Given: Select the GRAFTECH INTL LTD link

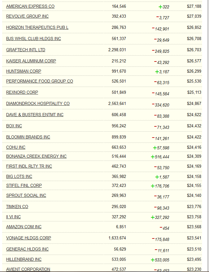Looking at the screenshot, I should pyautogui.click(x=26, y=50).
